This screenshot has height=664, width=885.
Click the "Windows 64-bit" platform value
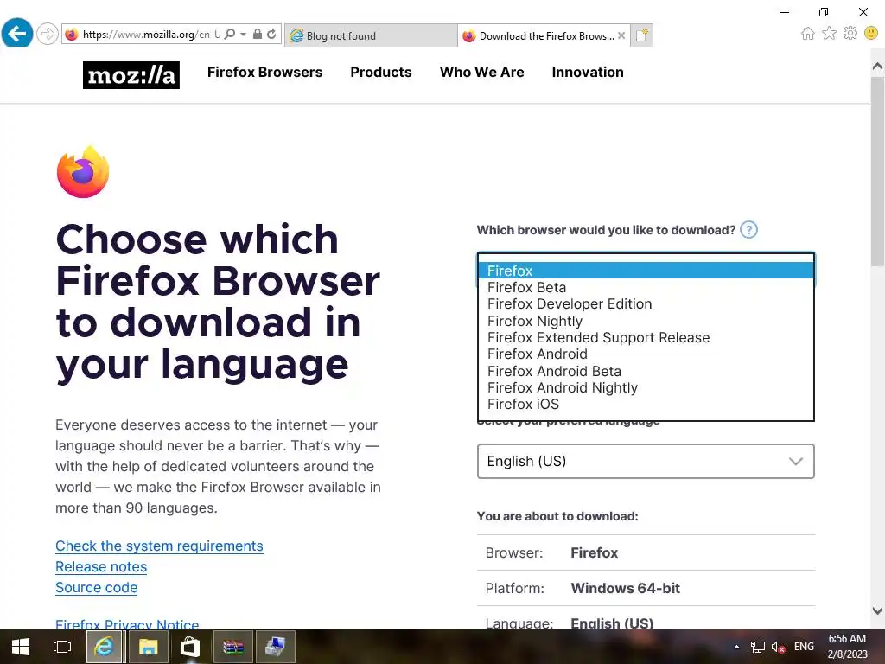pos(626,588)
